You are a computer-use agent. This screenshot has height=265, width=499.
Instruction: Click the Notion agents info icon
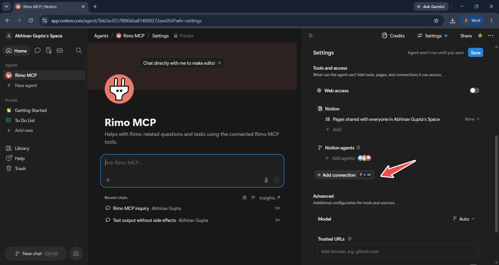point(358,148)
